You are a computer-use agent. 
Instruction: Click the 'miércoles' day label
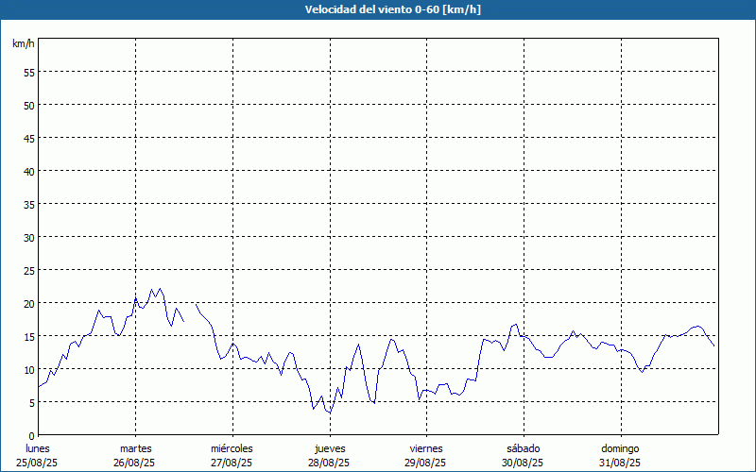click(232, 448)
